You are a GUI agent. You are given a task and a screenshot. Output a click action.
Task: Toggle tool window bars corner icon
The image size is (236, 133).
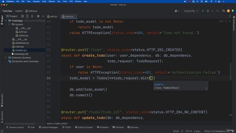point(2,131)
